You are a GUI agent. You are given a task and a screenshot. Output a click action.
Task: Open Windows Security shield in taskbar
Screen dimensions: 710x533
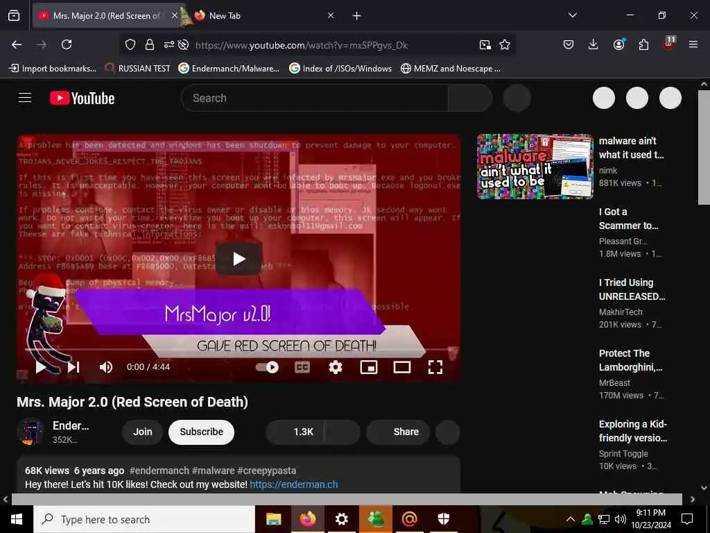[x=444, y=519]
